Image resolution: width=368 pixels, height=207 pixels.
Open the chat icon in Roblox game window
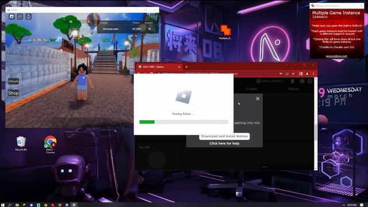(20, 17)
